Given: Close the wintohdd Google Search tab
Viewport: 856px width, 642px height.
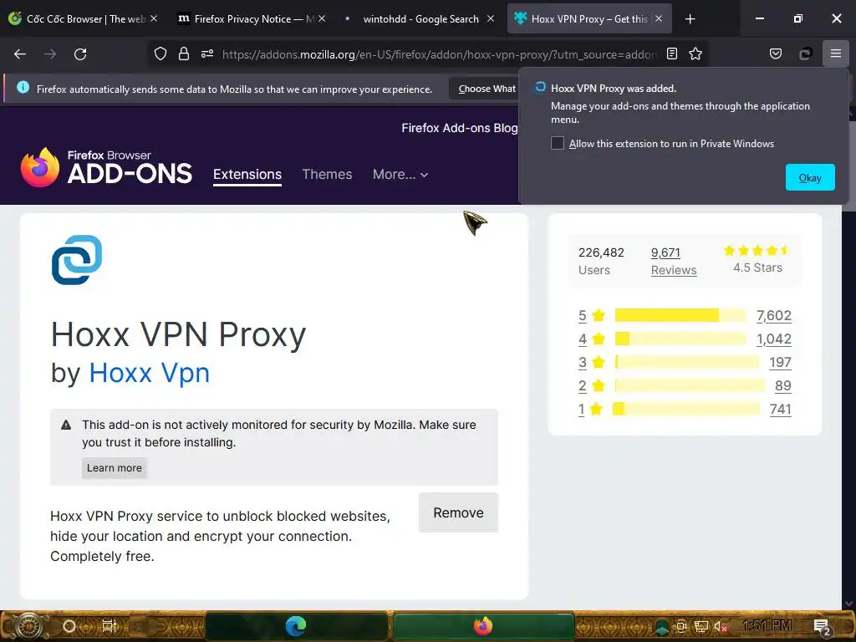Looking at the screenshot, I should pos(490,18).
